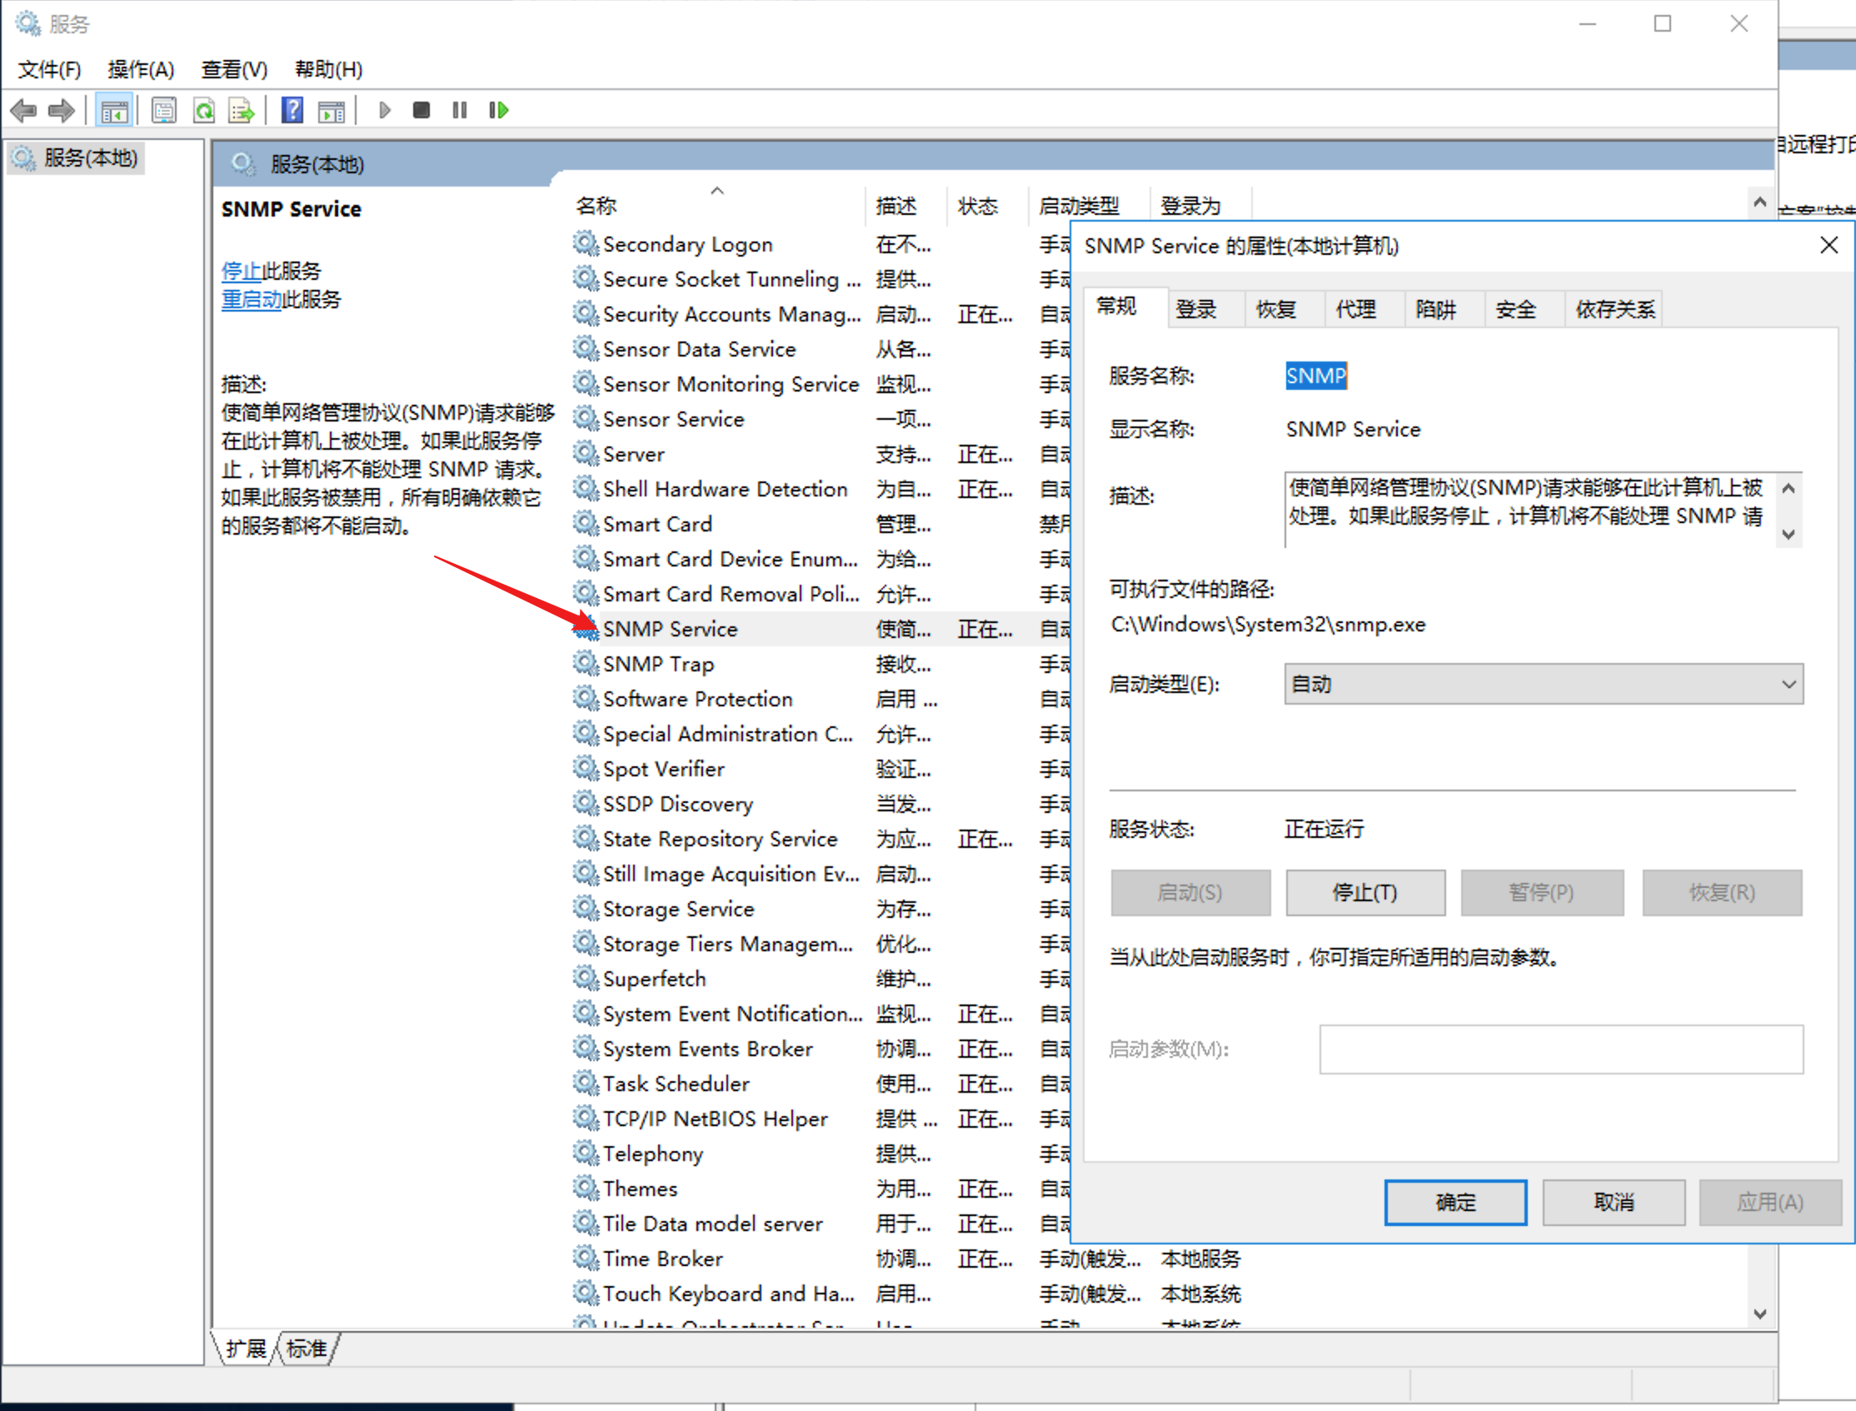Open the 启动类型 startup type dropdown
The width and height of the screenshot is (1856, 1411).
[x=1543, y=685]
